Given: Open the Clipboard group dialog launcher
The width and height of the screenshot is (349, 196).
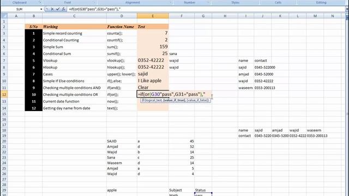Looking at the screenshot, I should (x=40, y=2).
